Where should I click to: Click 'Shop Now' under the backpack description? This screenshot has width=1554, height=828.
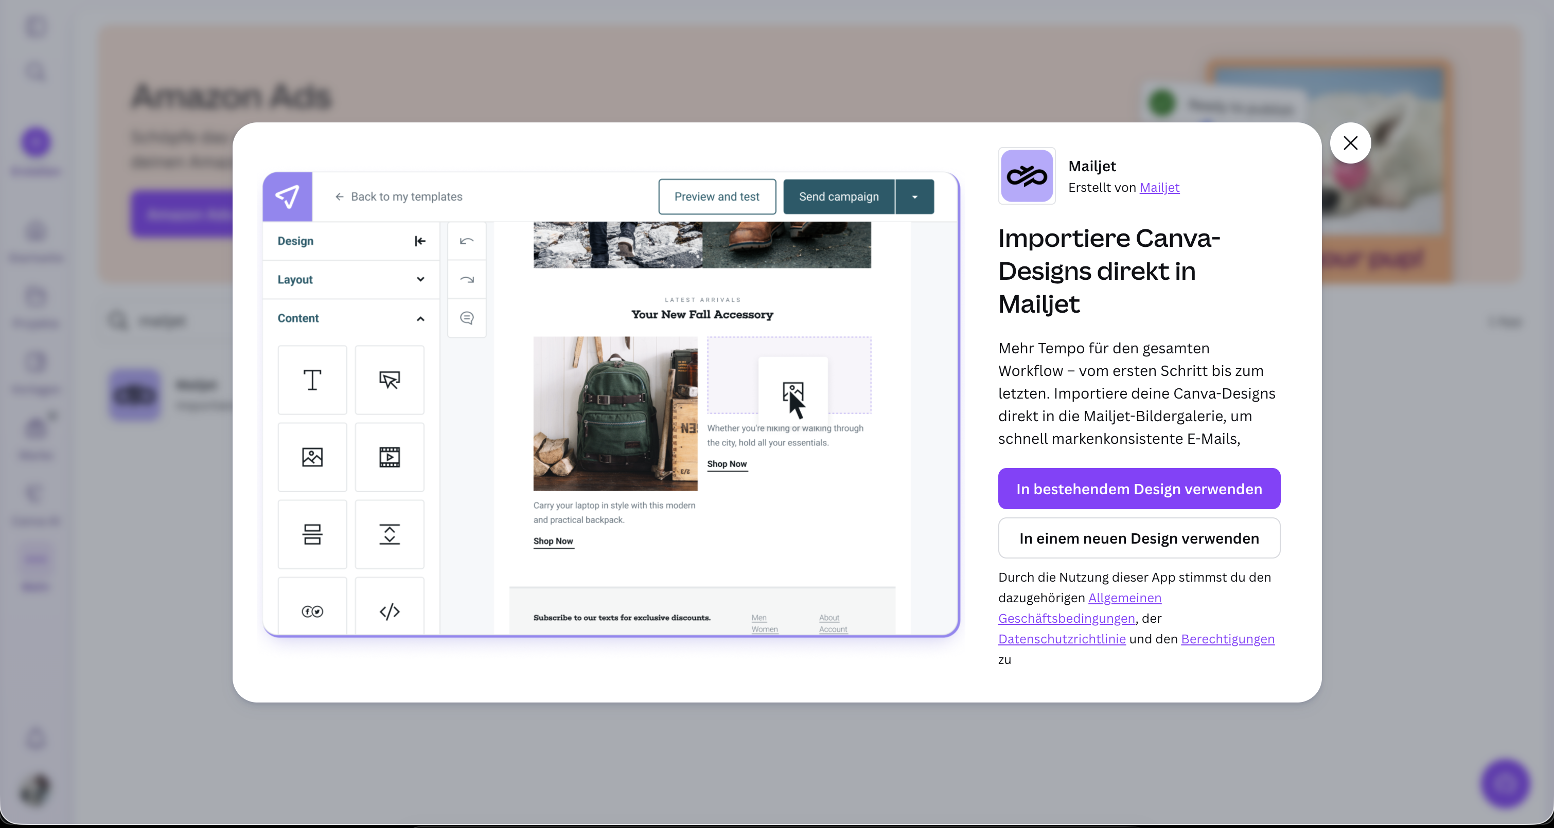pos(553,541)
